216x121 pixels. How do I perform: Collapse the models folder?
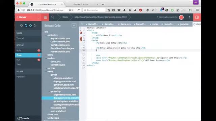pyautogui.click(x=46, y=58)
